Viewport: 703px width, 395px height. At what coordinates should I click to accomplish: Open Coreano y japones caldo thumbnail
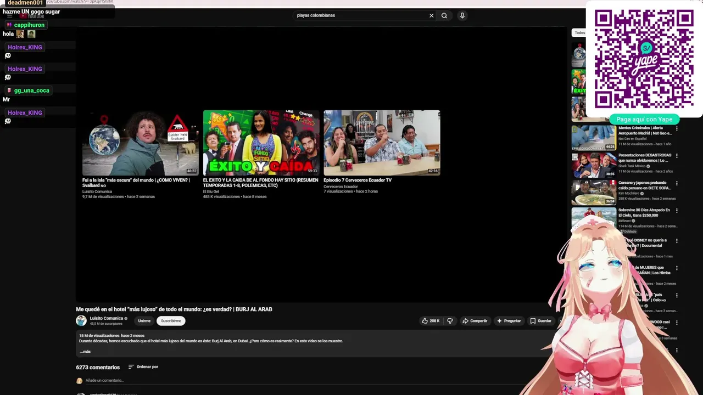click(x=594, y=193)
